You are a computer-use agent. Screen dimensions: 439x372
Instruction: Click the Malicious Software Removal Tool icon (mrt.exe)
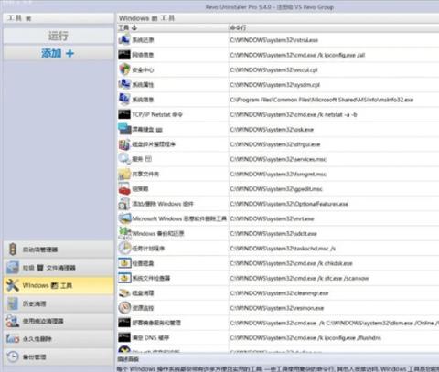coord(125,218)
